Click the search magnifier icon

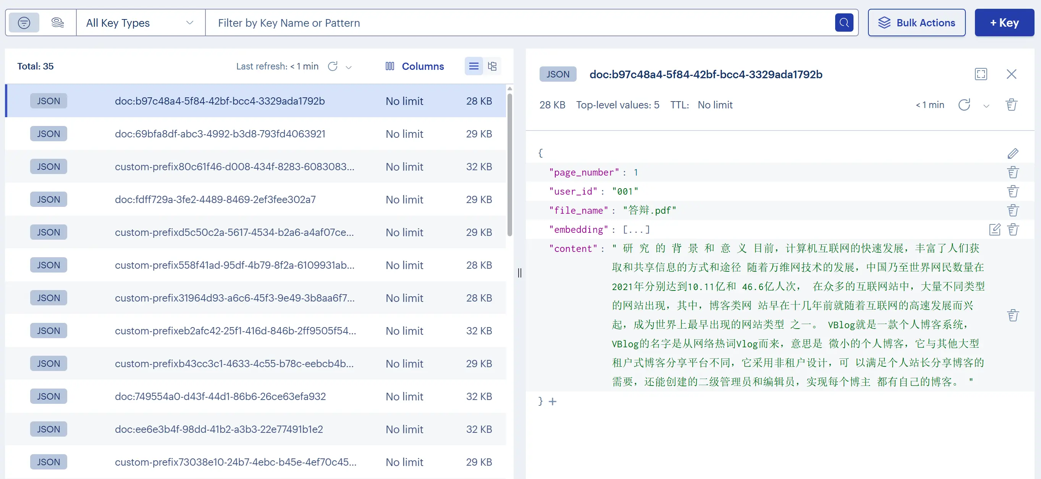pos(844,23)
